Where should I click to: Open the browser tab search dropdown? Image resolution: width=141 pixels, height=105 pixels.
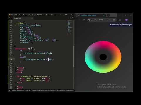point(75,15)
